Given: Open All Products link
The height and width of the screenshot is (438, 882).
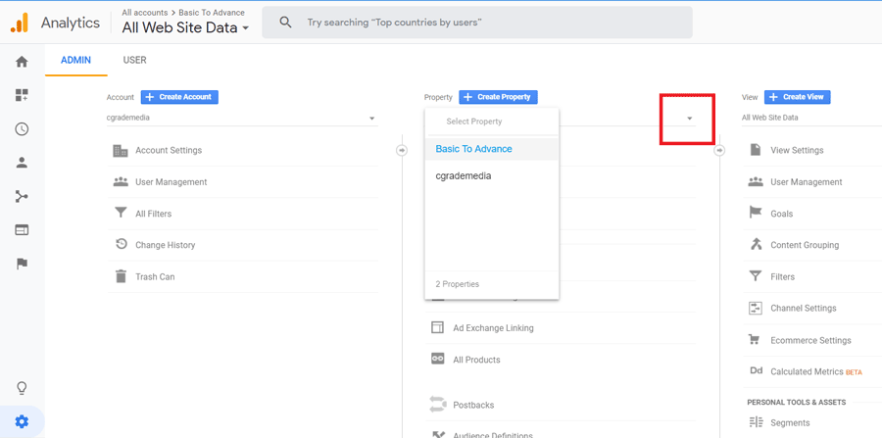Looking at the screenshot, I should (476, 360).
